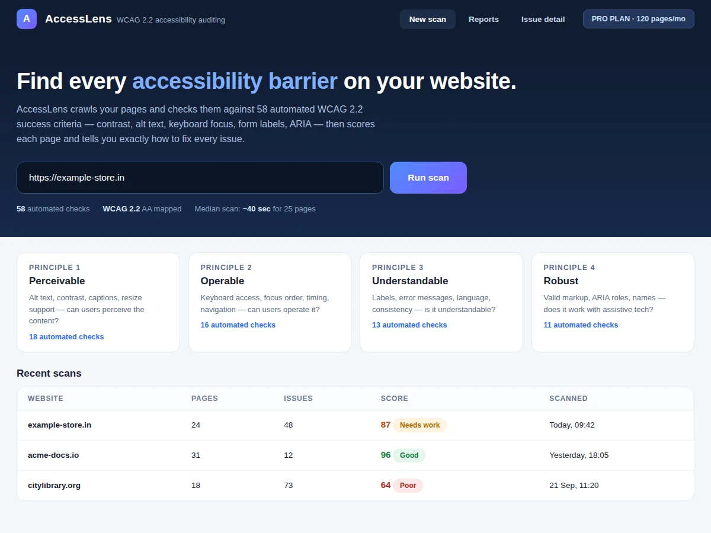
Task: Click the Good score badge
Action: 409,455
